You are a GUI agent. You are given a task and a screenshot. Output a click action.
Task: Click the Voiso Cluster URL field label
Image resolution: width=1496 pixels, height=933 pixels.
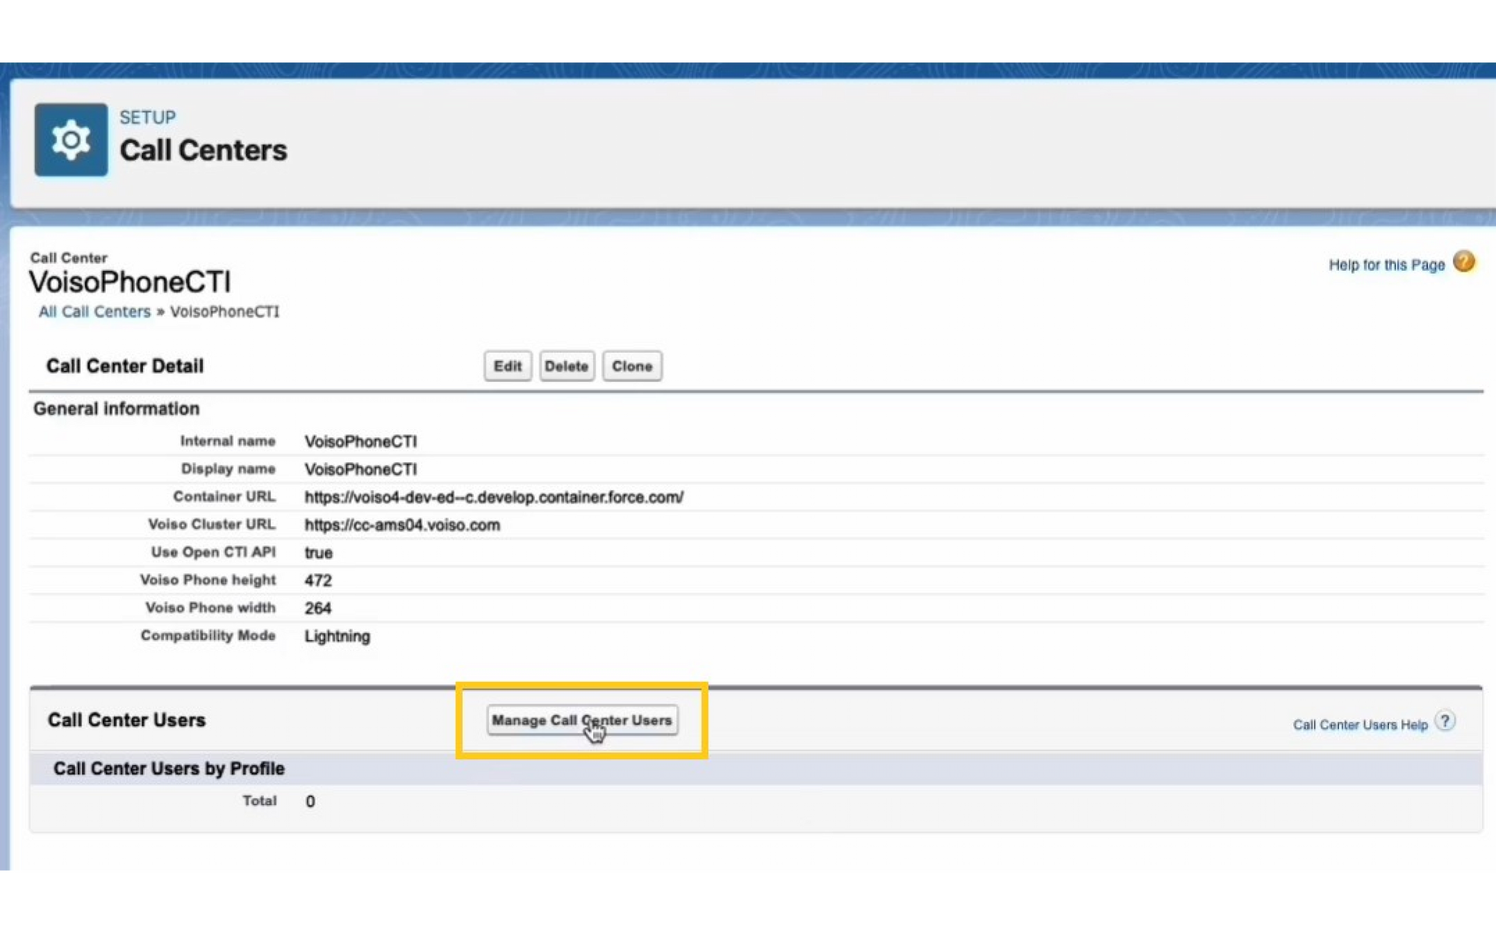coord(212,524)
